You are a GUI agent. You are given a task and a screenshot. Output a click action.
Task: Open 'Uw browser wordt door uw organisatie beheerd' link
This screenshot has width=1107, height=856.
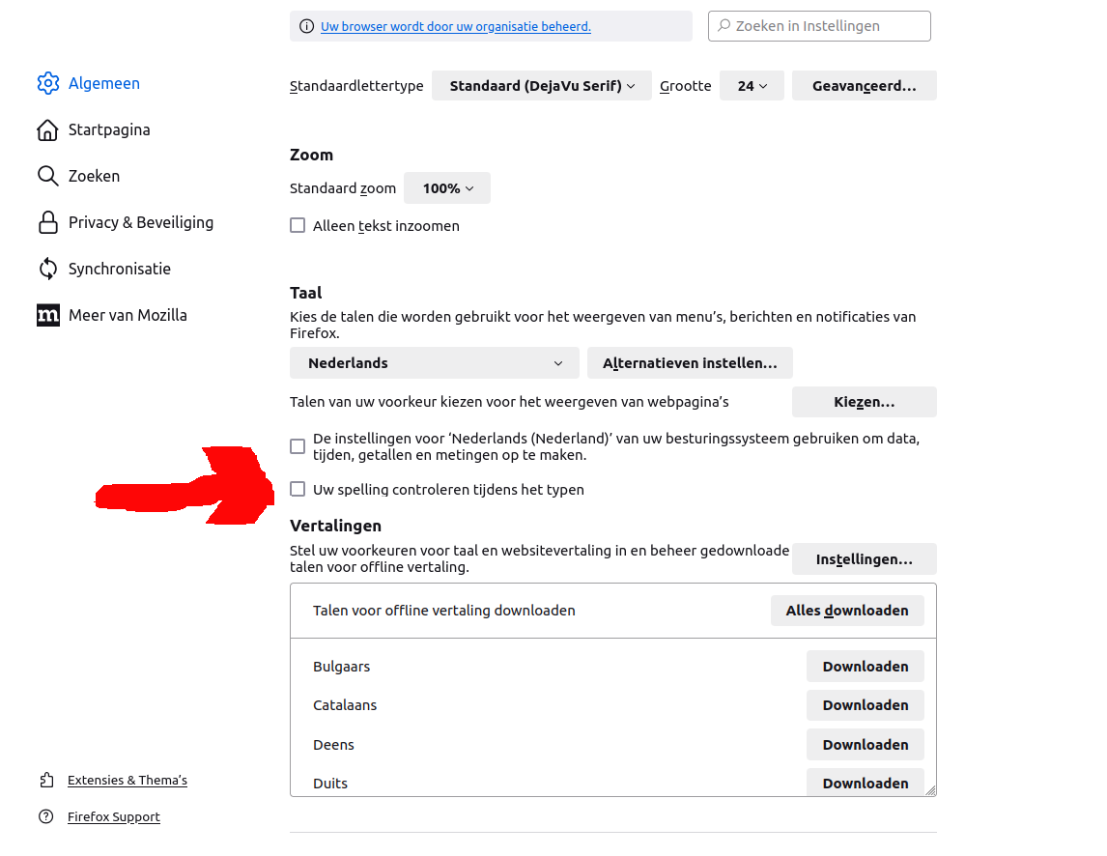(x=455, y=26)
